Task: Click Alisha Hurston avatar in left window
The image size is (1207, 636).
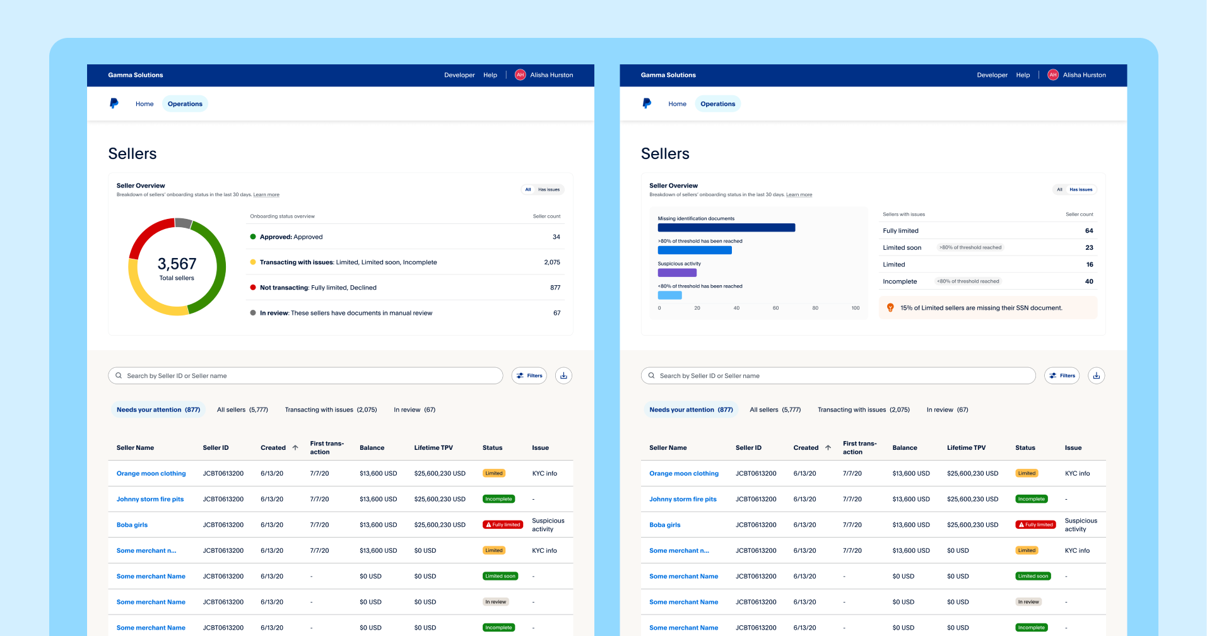Action: click(521, 74)
